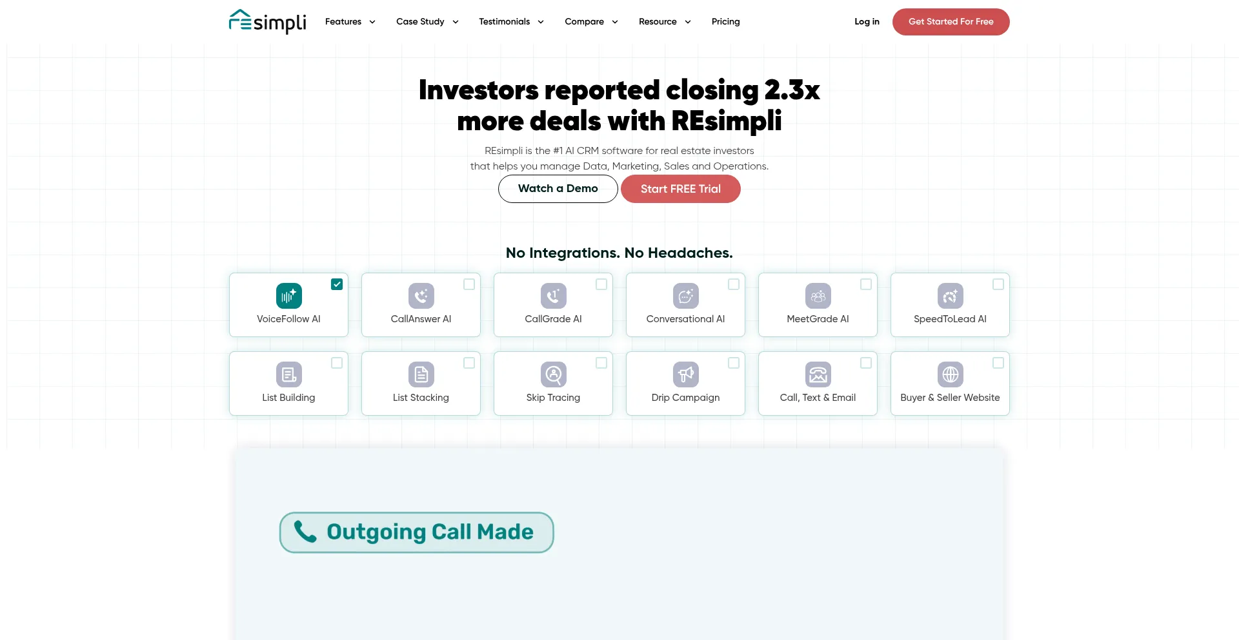Click the VoiceFollow AI waveform icon
Image resolution: width=1239 pixels, height=640 pixels.
288,296
